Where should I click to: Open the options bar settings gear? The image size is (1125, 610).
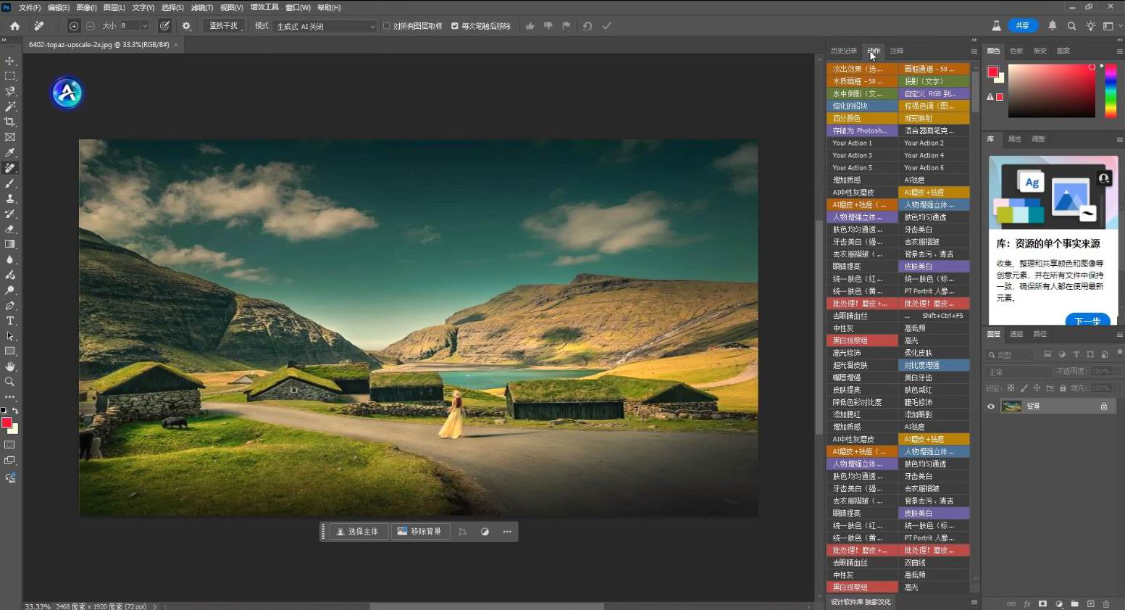click(x=186, y=26)
